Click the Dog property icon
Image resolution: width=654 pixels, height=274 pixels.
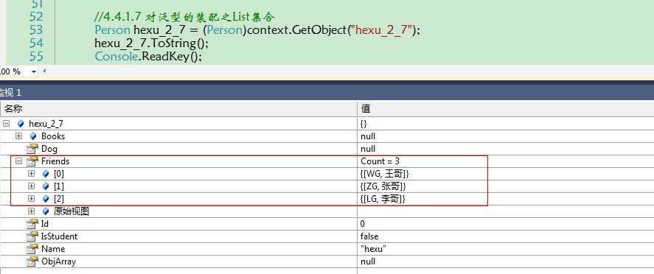tap(32, 149)
